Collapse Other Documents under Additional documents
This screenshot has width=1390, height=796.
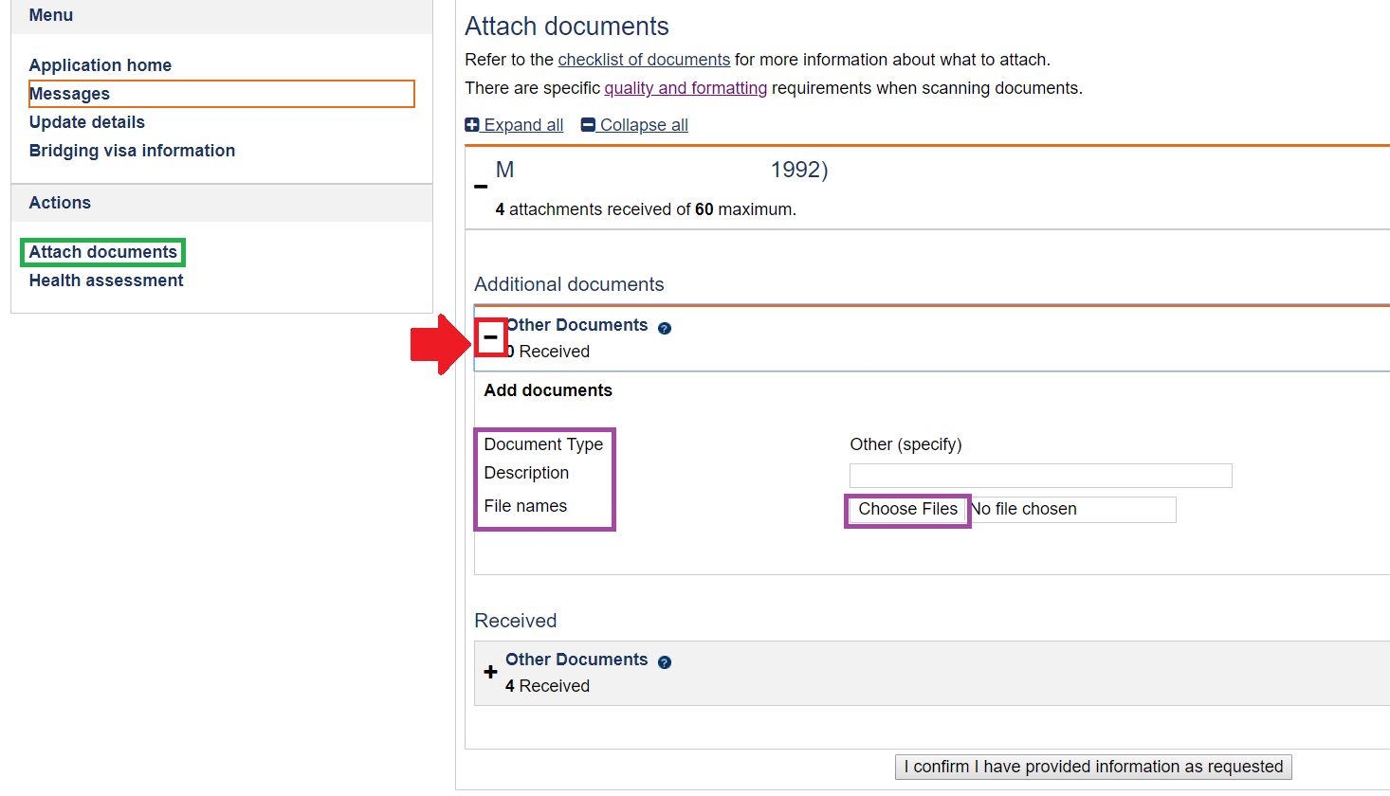490,337
